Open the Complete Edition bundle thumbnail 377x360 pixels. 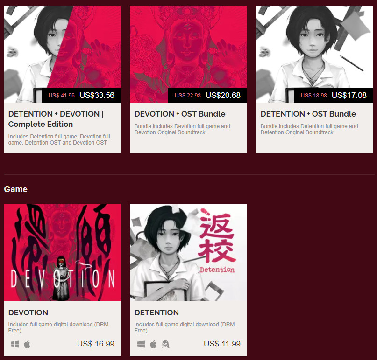click(x=62, y=54)
